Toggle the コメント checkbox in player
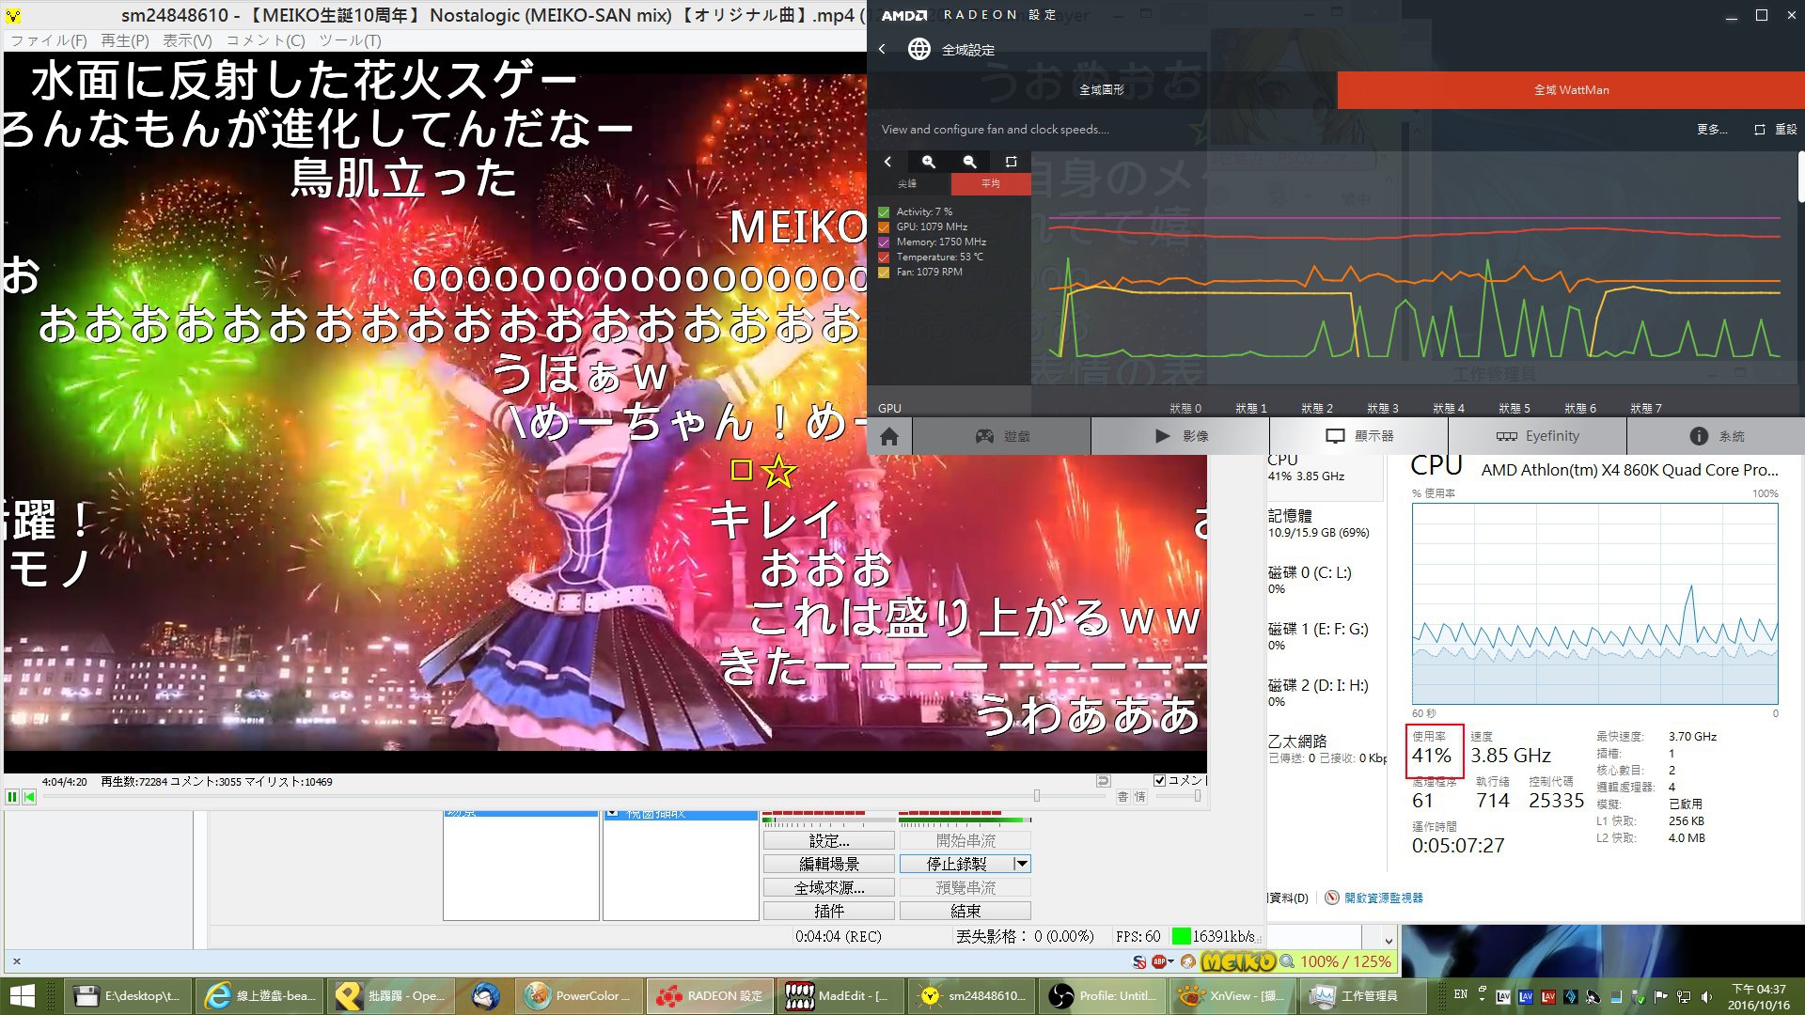1805x1015 pixels. (1159, 780)
